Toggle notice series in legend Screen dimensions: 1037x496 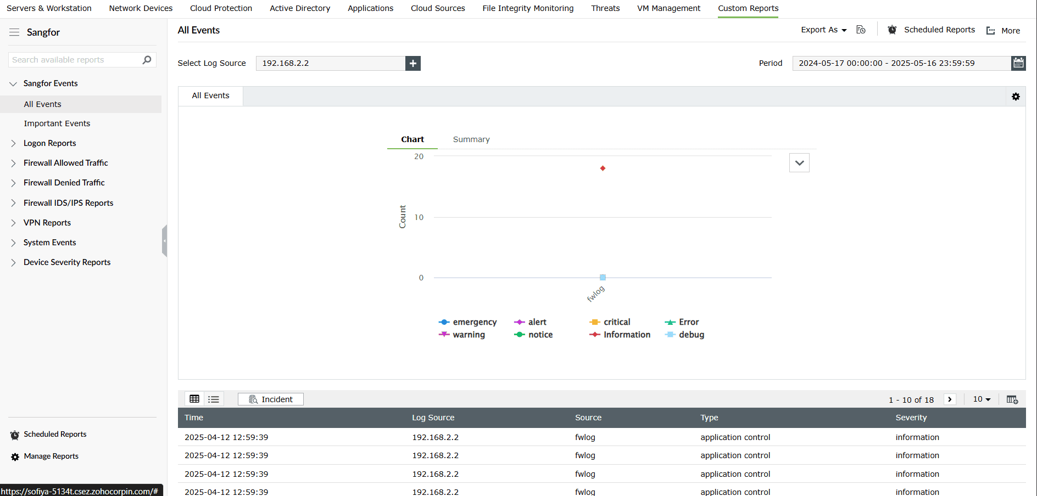click(533, 335)
